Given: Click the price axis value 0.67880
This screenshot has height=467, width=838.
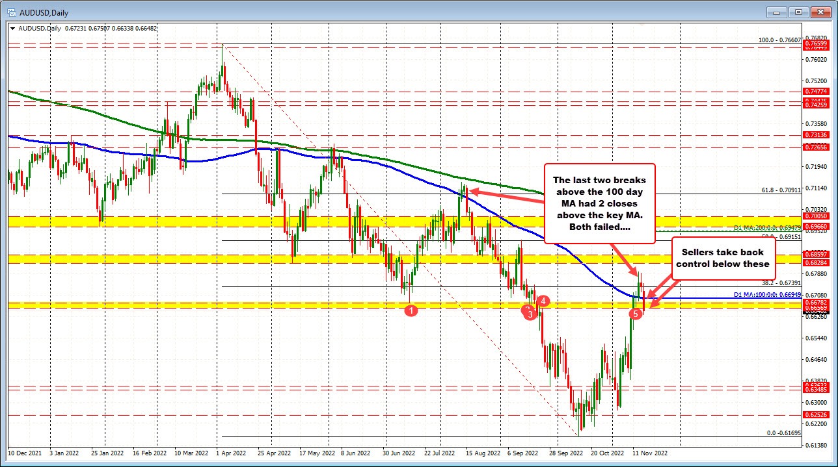Looking at the screenshot, I should point(817,273).
